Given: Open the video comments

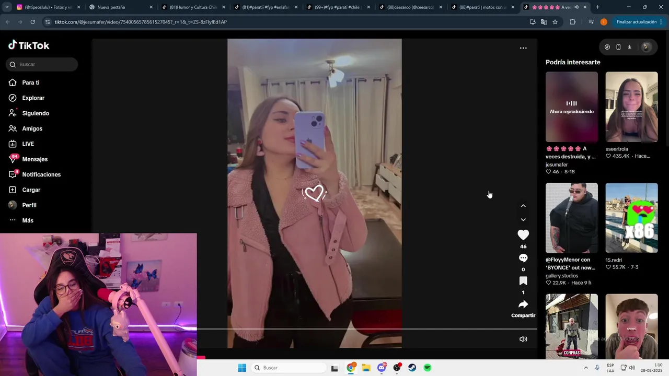Looking at the screenshot, I should pos(523,258).
